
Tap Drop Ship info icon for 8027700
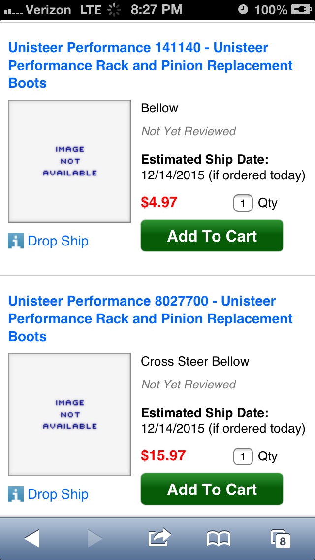[16, 494]
